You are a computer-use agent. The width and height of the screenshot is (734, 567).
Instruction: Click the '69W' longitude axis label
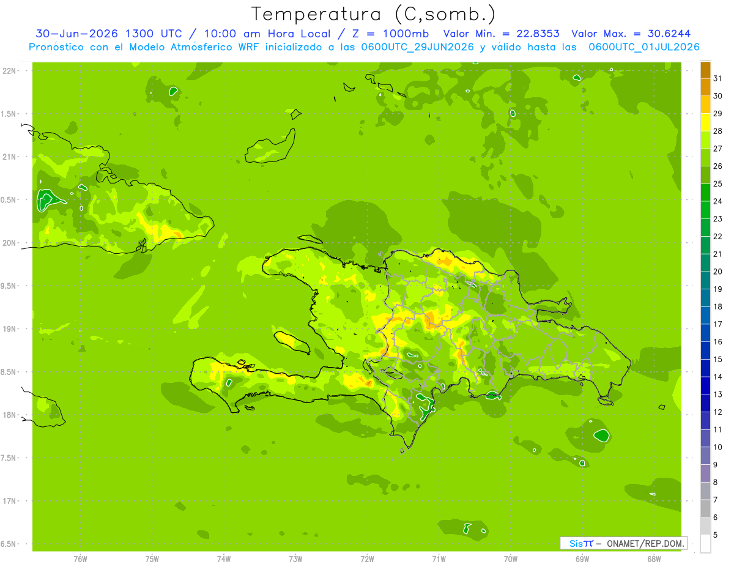pos(582,558)
